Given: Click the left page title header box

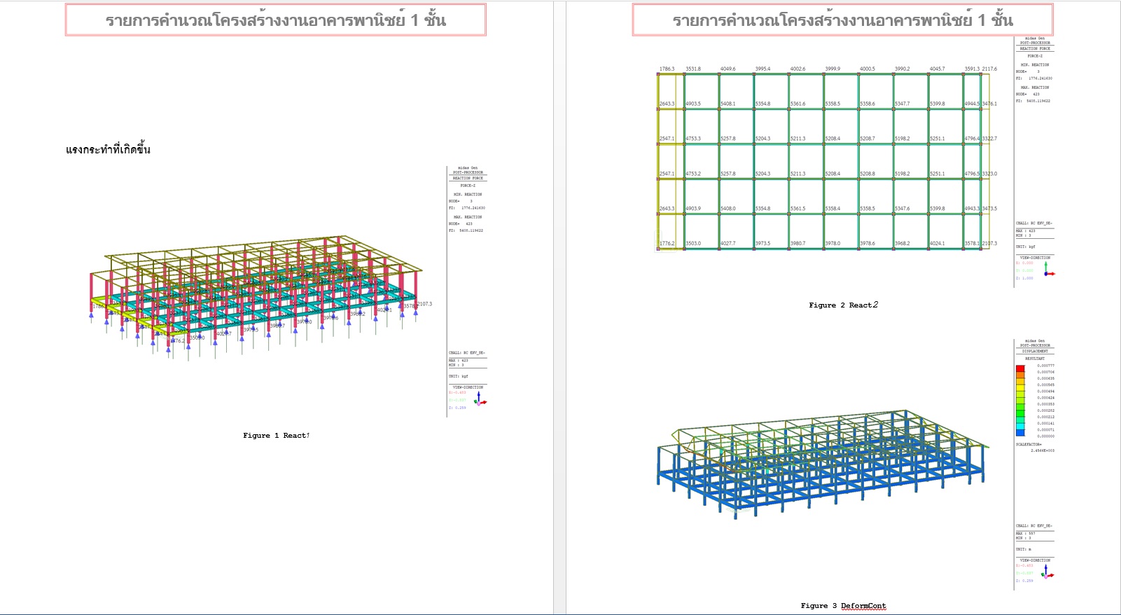Looking at the screenshot, I should tap(275, 20).
